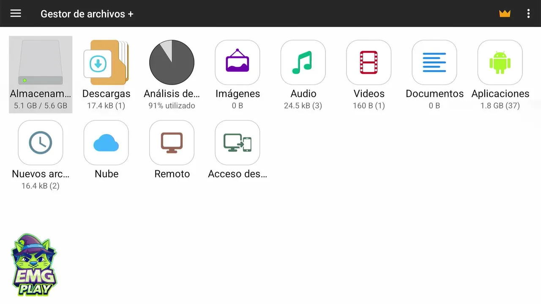Open the Remoto monitor icon

click(172, 143)
